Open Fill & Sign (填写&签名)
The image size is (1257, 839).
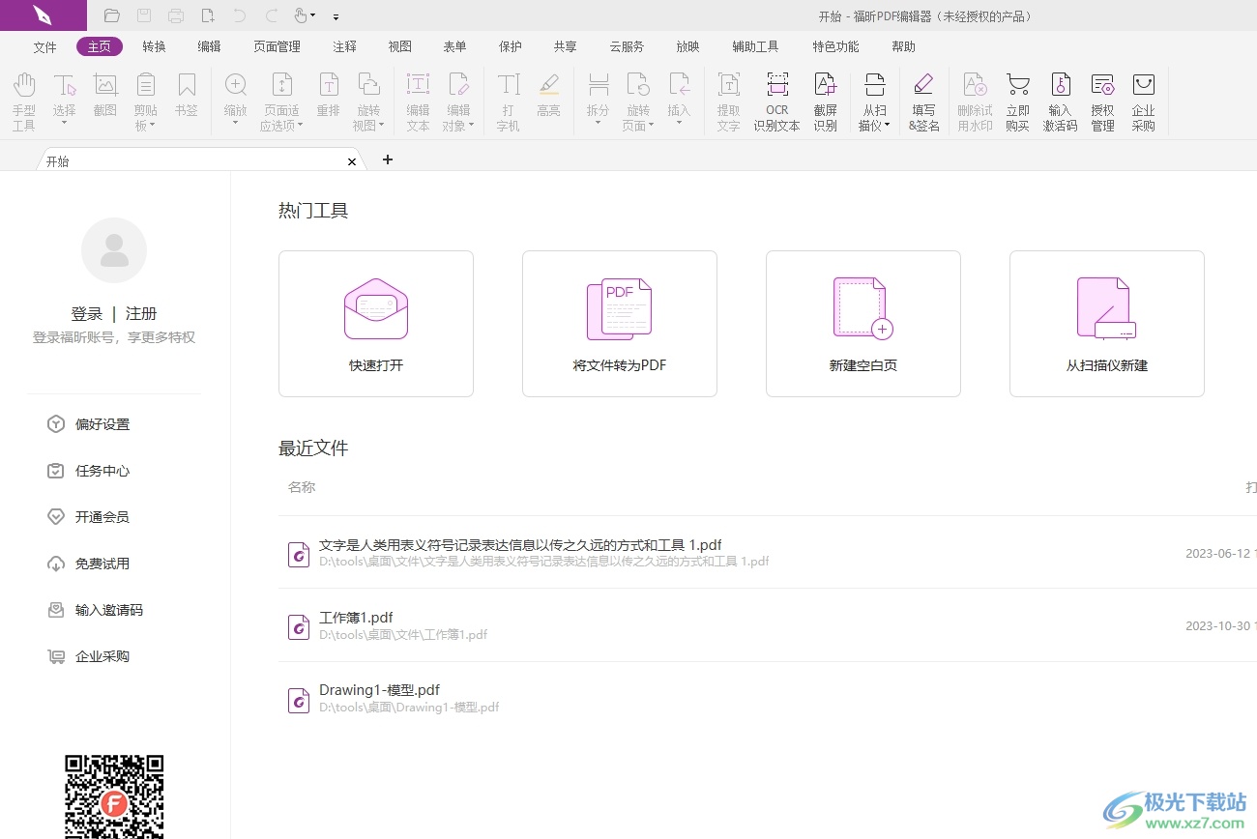pos(923,101)
